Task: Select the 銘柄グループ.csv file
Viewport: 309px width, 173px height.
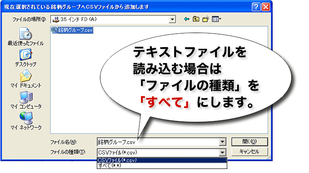Action: click(72, 30)
